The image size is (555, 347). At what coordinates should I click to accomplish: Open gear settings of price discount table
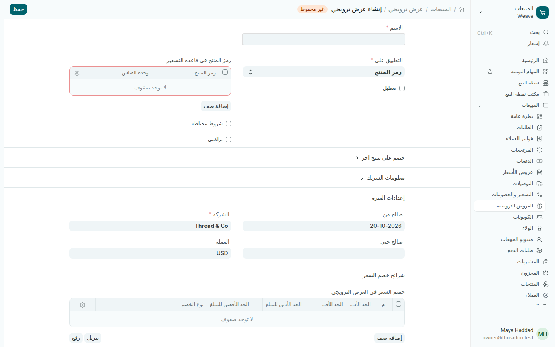(x=82, y=305)
